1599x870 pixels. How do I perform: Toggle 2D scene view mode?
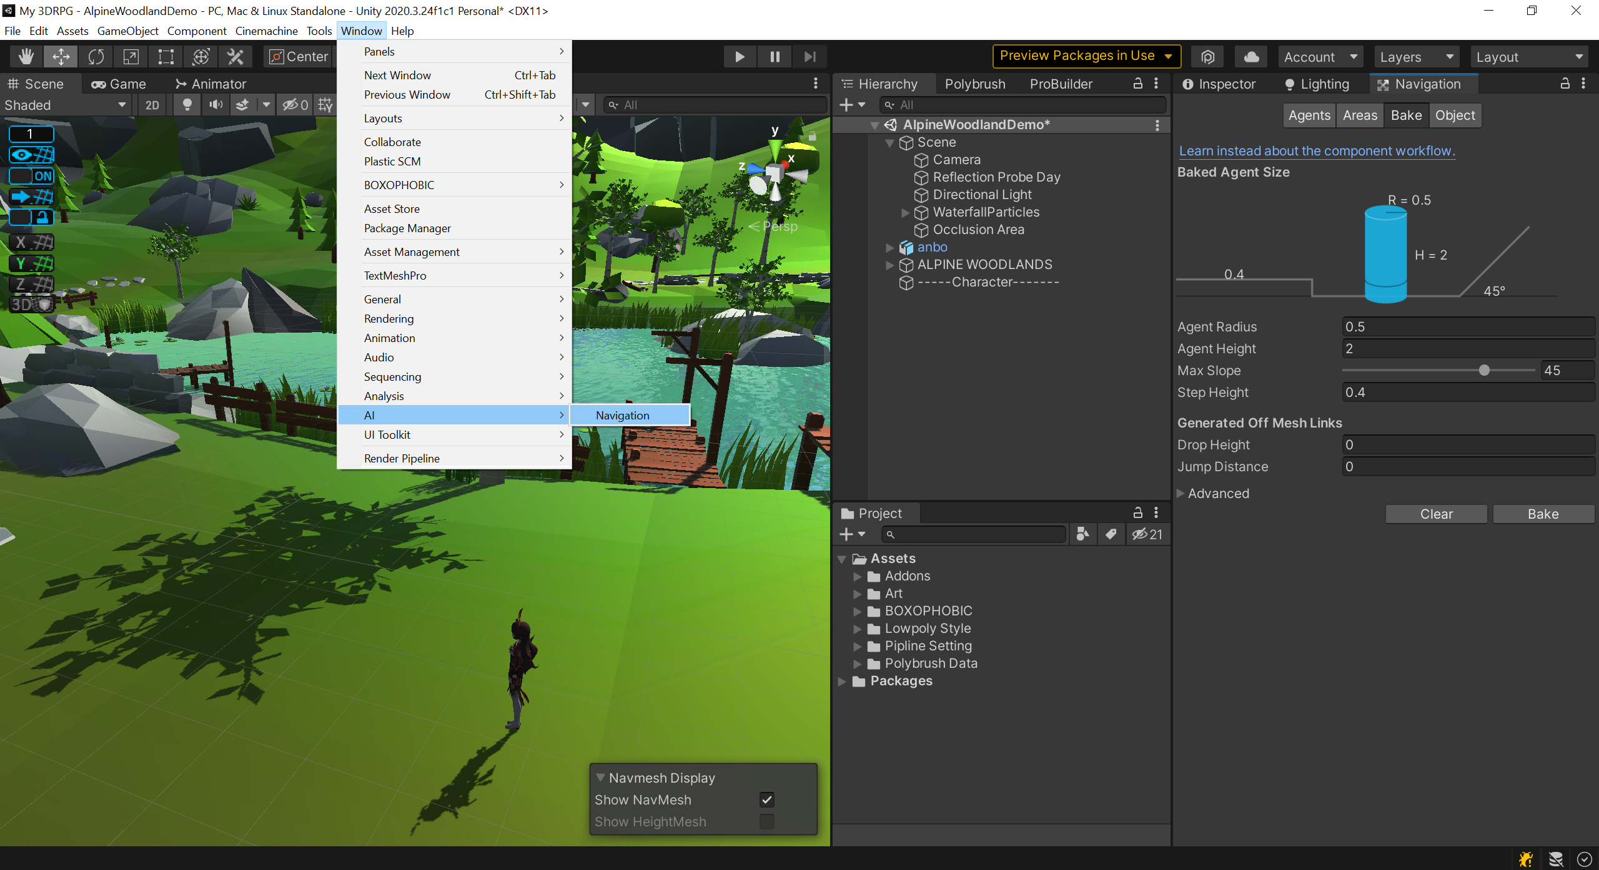click(152, 105)
